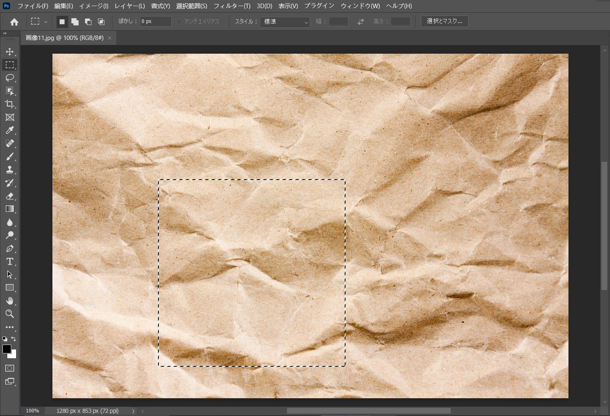Viewport: 610px width, 416px height.
Task: Enable 'Add to selection' mode
Action: [x=75, y=22]
